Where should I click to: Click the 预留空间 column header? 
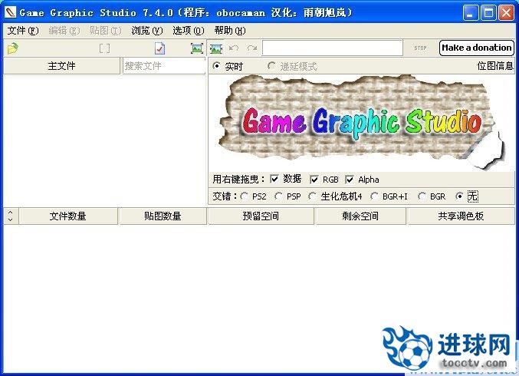click(x=261, y=216)
